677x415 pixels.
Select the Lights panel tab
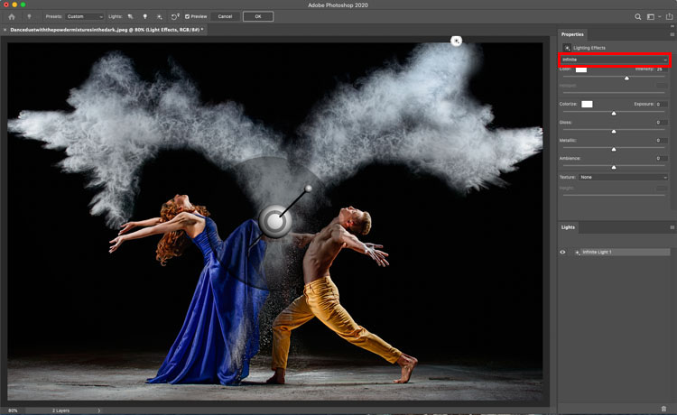tap(568, 227)
